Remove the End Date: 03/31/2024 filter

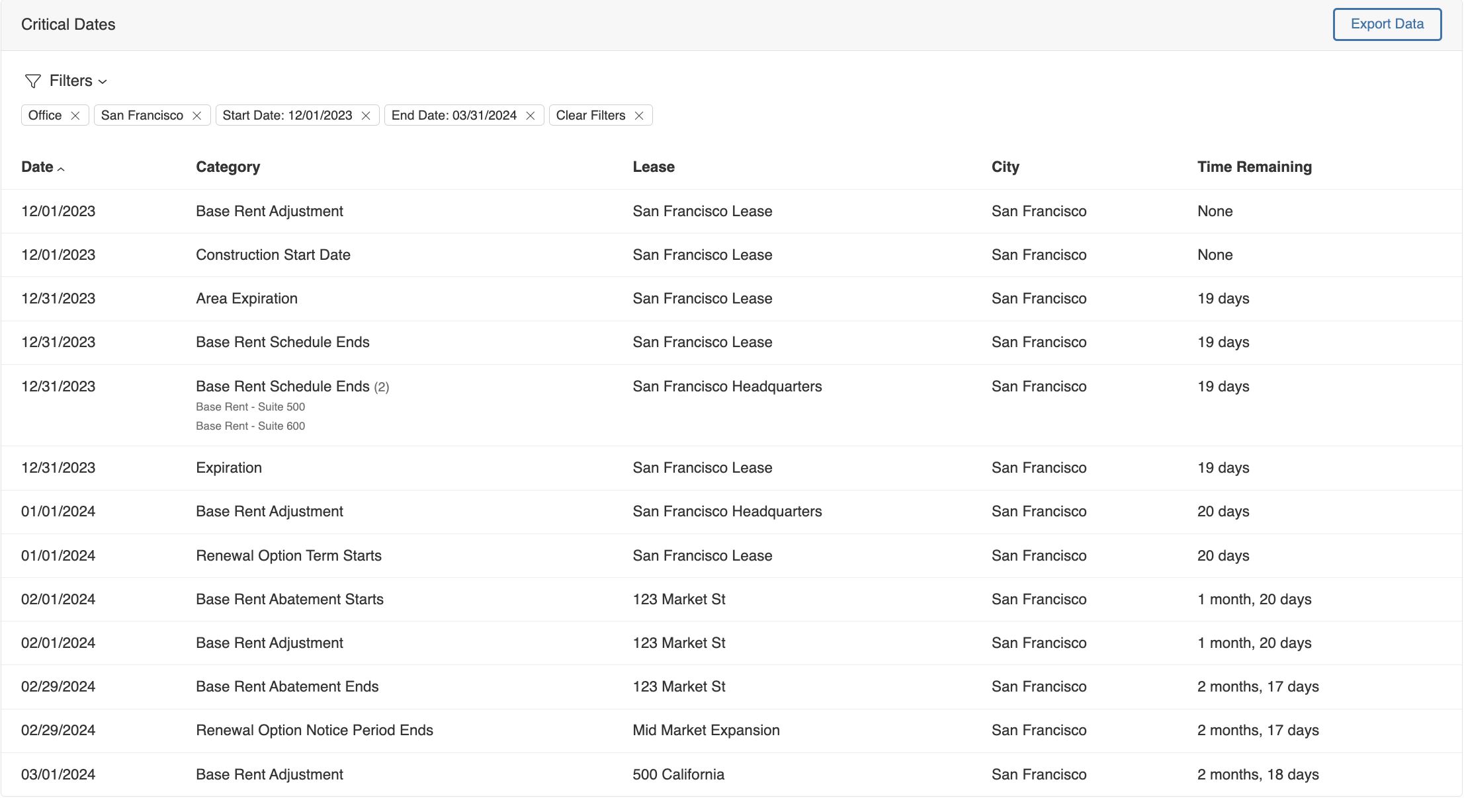pos(530,115)
